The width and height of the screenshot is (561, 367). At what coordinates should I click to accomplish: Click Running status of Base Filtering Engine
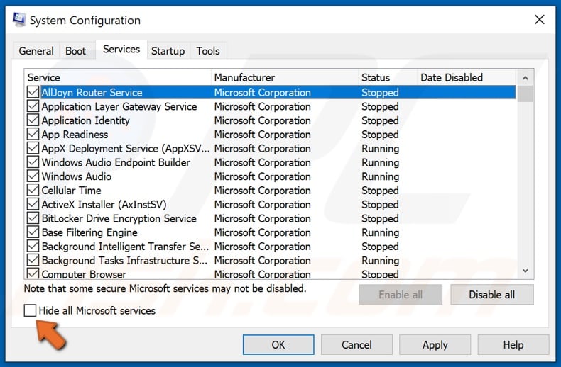(381, 232)
